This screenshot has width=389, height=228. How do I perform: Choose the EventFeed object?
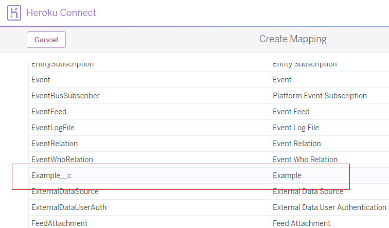(49, 112)
